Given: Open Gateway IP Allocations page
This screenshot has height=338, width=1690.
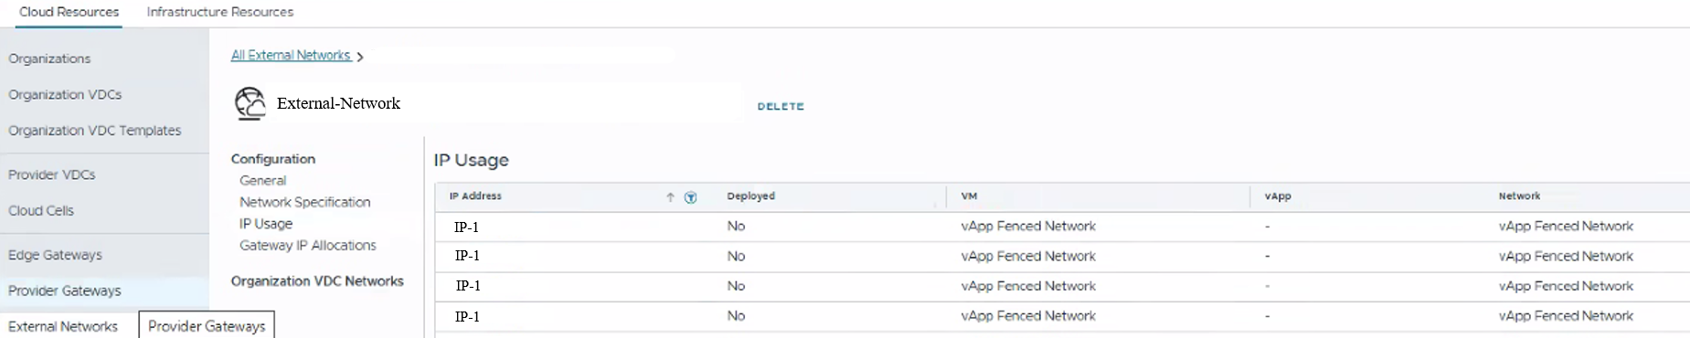Looking at the screenshot, I should (x=308, y=245).
